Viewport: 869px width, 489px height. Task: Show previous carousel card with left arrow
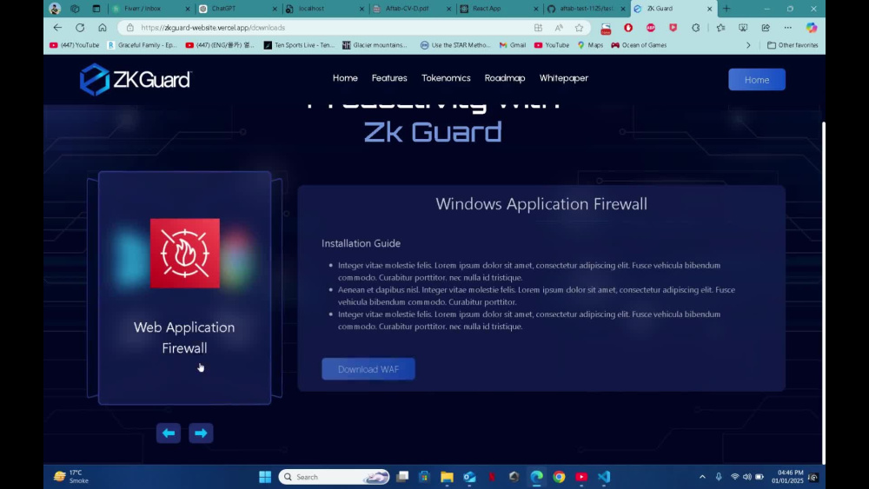pos(169,433)
